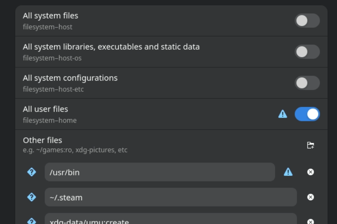Screen dimensions: 337x224
Task: Click the question icon beside /usr/bin
Action: click(x=32, y=172)
